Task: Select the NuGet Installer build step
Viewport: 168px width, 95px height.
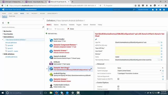Action: (70, 40)
